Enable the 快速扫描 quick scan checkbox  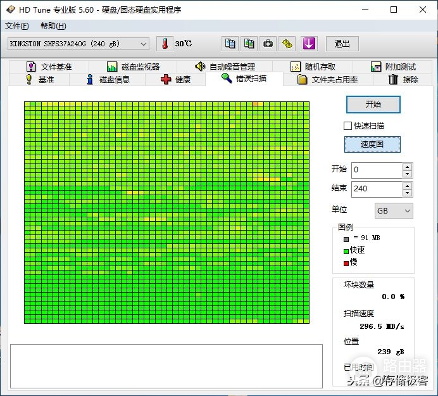[x=347, y=126]
